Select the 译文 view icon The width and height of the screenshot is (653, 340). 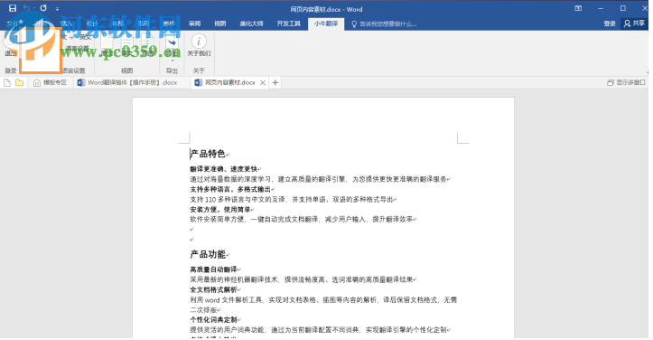127,42
